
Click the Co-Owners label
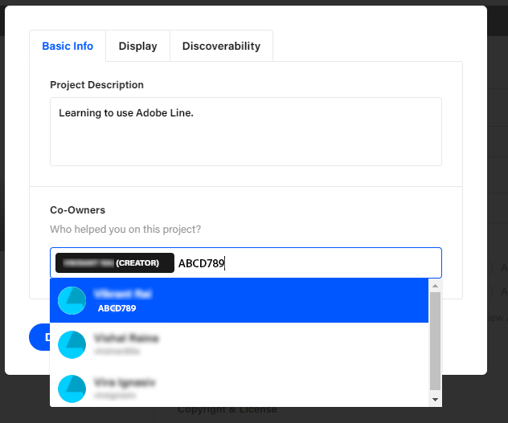(x=78, y=210)
